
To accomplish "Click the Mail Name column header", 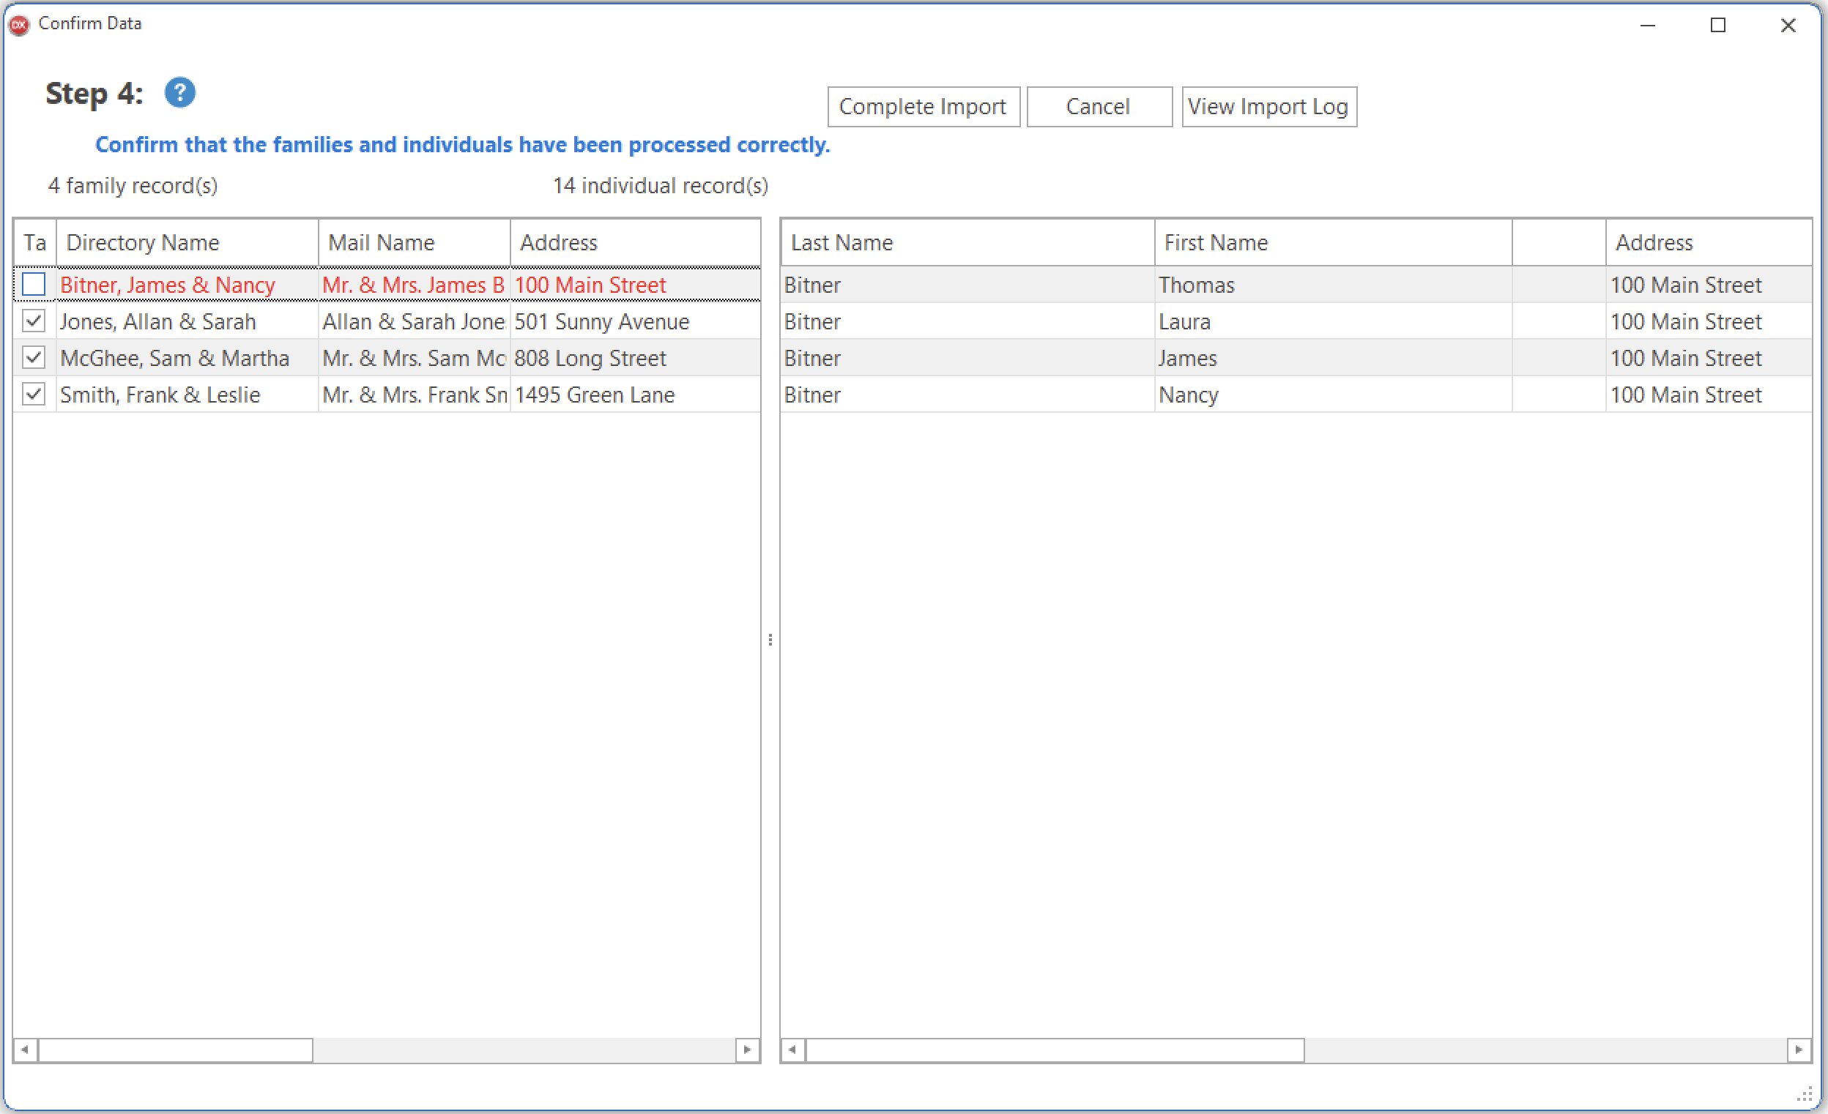I will tap(380, 242).
